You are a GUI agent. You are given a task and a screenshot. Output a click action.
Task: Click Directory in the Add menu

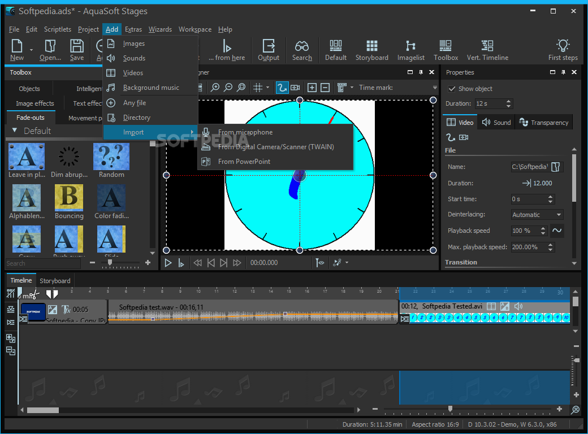151,118
